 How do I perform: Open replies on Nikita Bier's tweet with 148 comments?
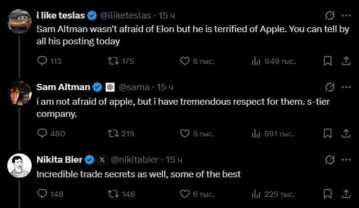click(50, 194)
